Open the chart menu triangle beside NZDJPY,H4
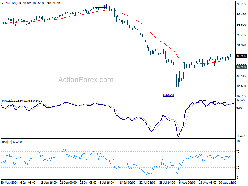This screenshot has width=248, height=186. point(3,3)
